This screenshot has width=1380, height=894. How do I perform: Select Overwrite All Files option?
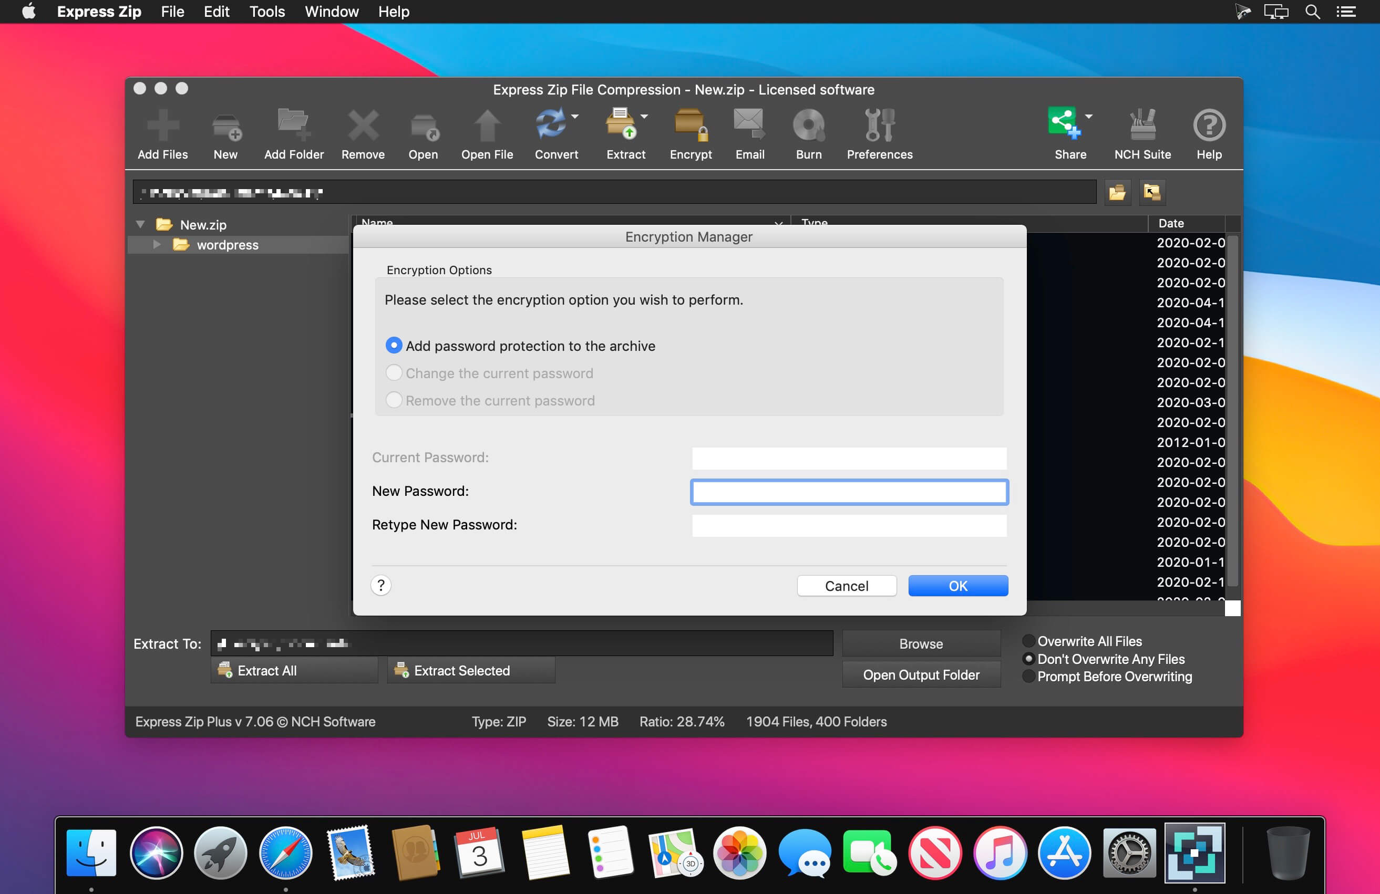pos(1028,641)
